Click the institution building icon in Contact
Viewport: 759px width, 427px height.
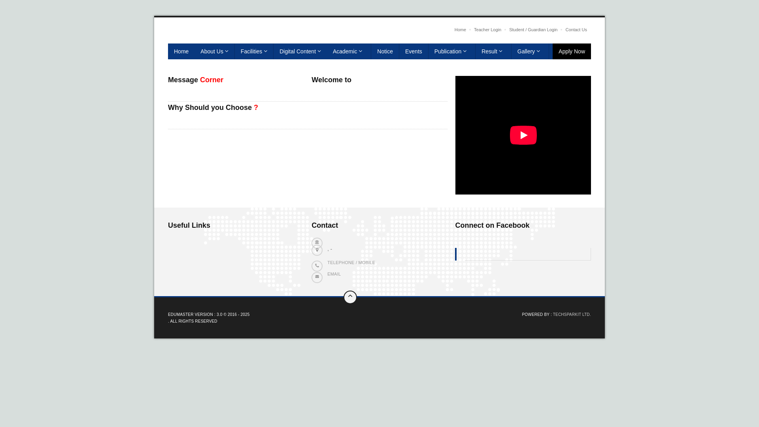click(x=317, y=243)
